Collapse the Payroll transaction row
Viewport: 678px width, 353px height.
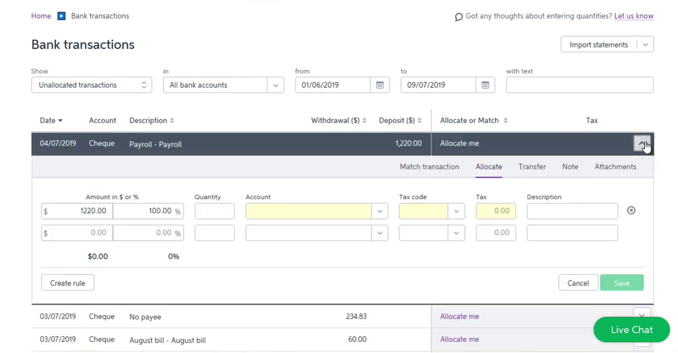point(642,144)
